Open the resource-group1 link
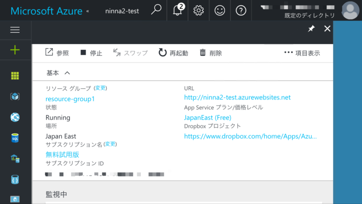Viewport: 362px width, 204px height. (x=70, y=99)
